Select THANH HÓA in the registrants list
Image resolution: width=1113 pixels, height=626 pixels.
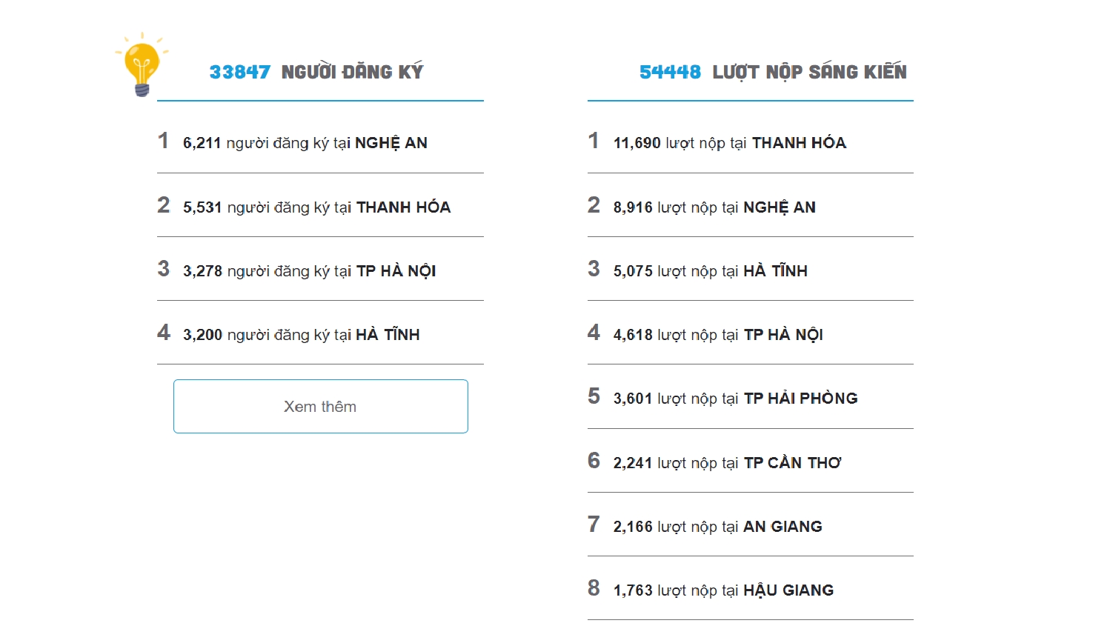403,207
